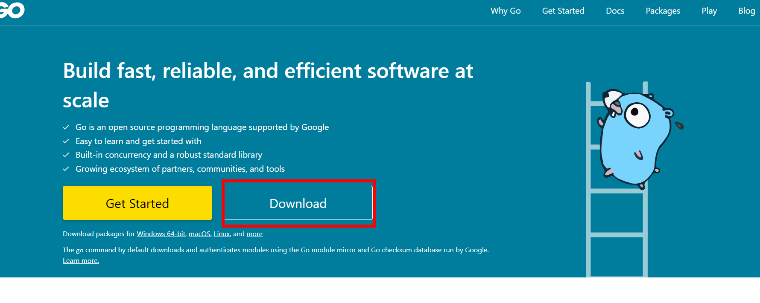Click 'Built-in concurrency and a robust standard library' text
This screenshot has height=303, width=760.
169,155
